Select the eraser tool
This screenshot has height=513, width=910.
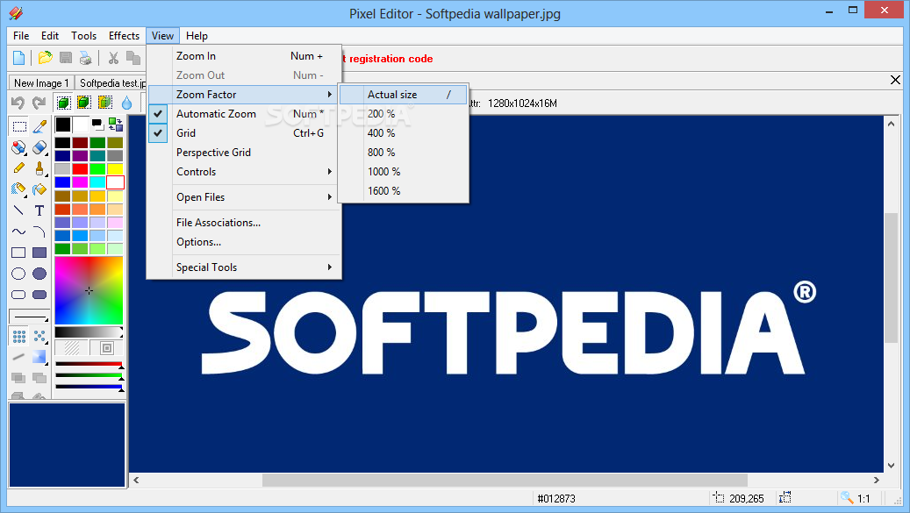point(39,147)
